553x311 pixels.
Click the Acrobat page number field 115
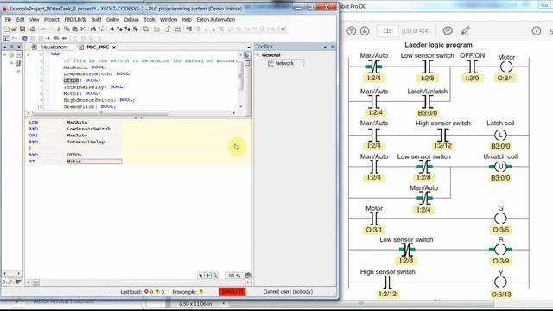tap(387, 31)
